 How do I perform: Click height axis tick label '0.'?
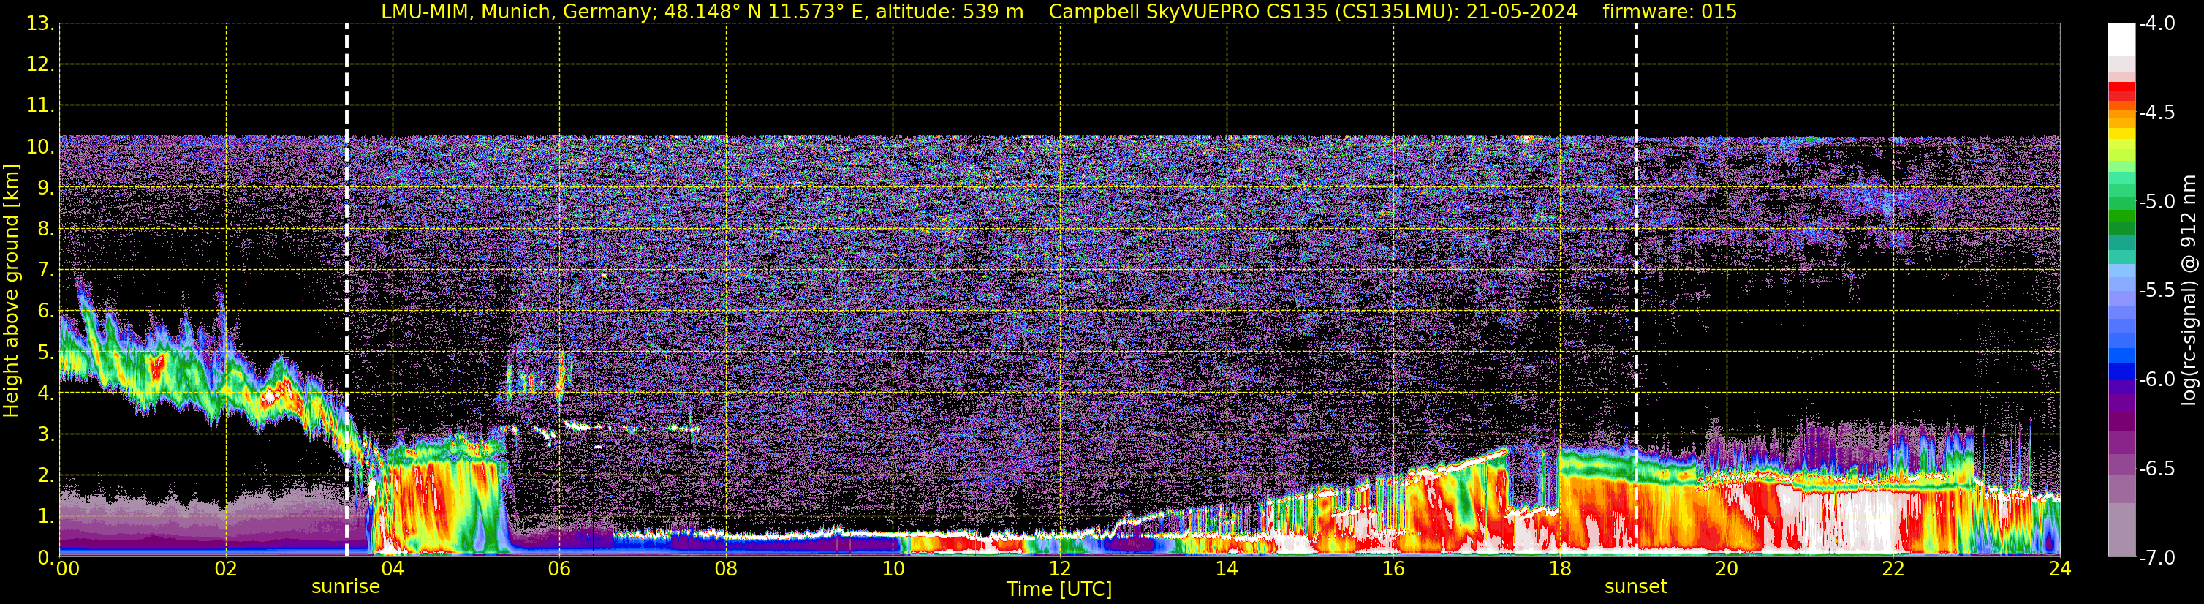click(45, 557)
